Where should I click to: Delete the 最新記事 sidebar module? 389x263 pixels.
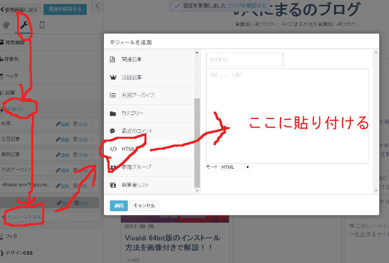tap(80, 155)
